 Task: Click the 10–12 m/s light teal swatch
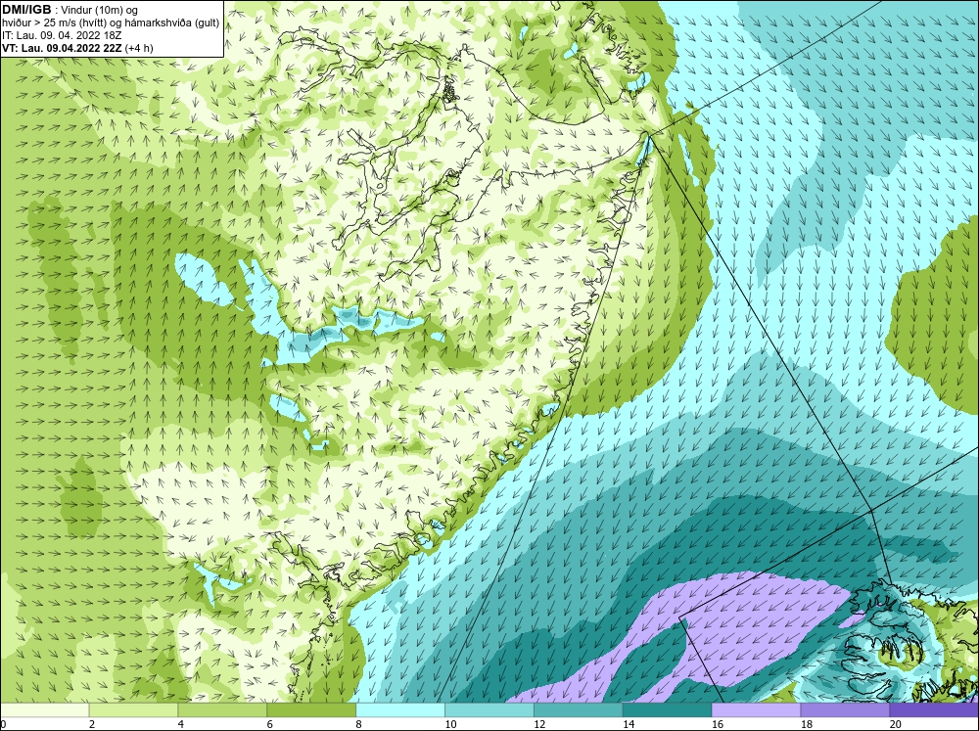click(489, 709)
